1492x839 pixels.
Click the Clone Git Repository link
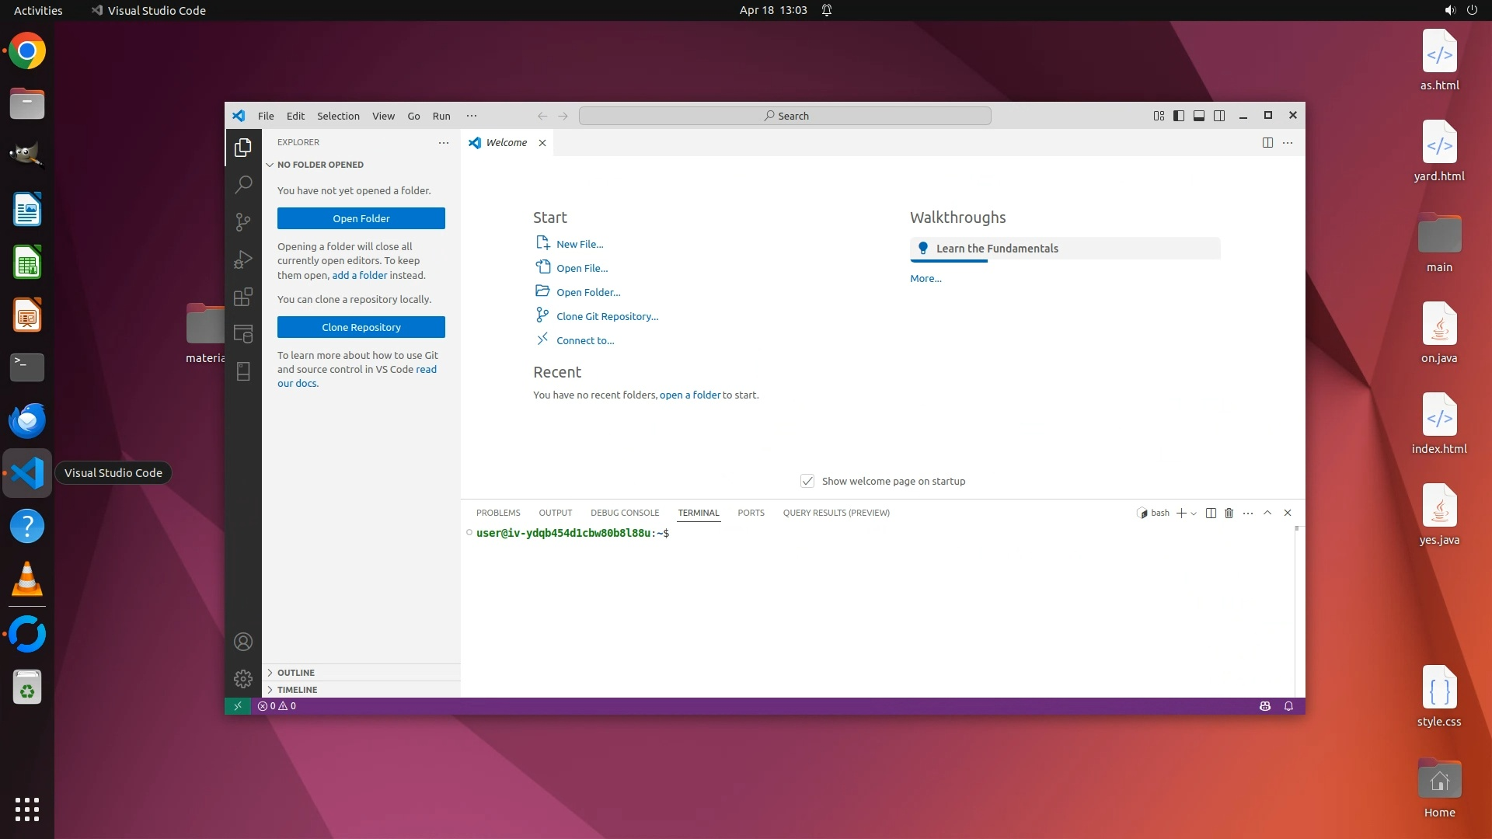607,316
